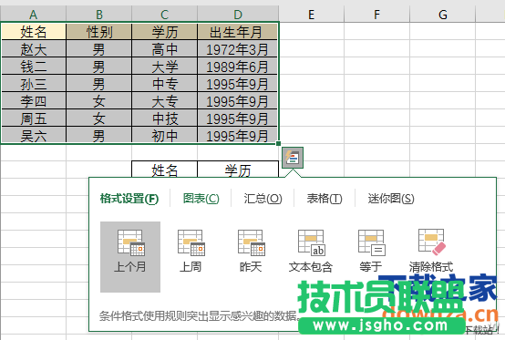Image resolution: width=505 pixels, height=340 pixels.
Task: Click the 出生年月 header cell
Action: 238,32
